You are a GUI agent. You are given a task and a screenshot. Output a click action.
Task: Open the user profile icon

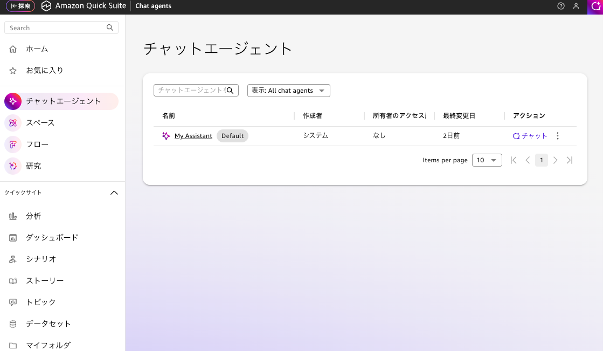pyautogui.click(x=576, y=6)
